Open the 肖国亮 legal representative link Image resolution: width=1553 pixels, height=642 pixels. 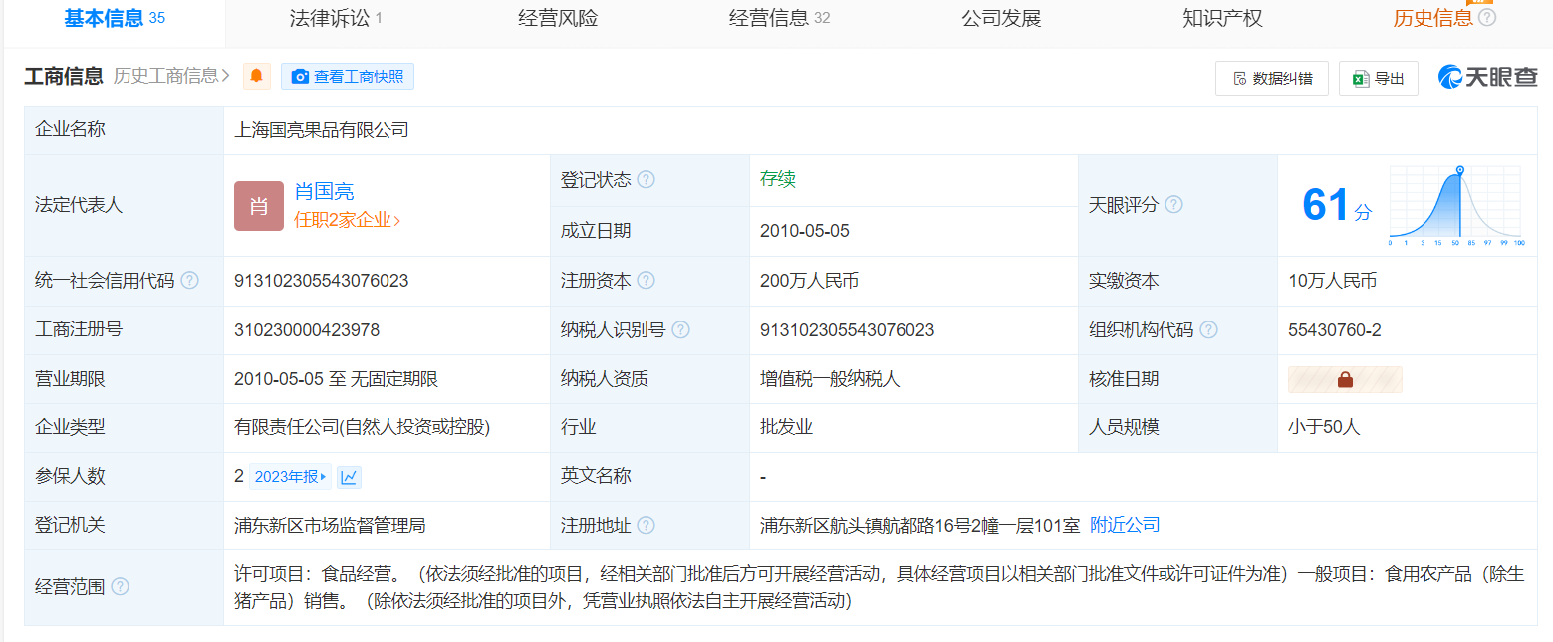point(324,192)
